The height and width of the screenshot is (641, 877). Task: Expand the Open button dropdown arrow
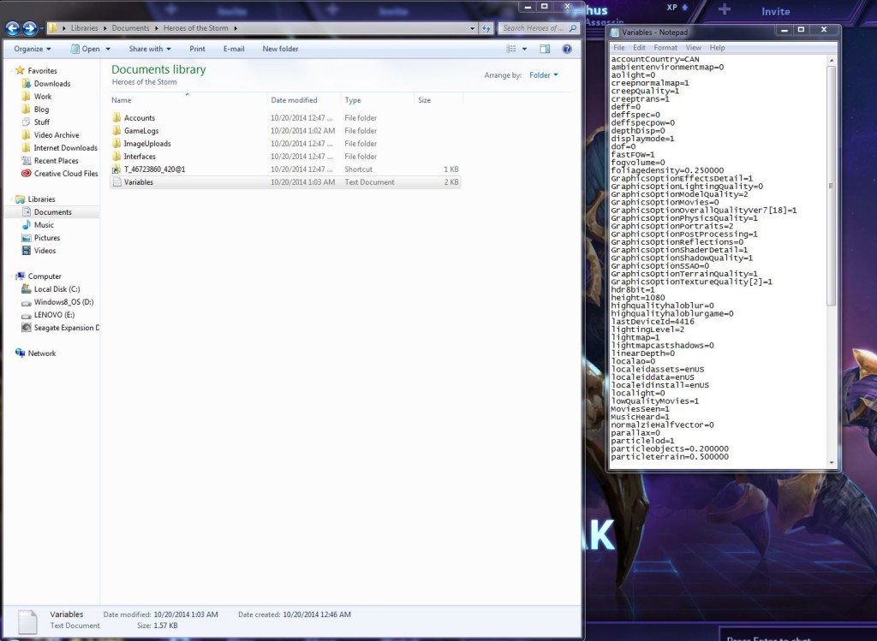[x=108, y=49]
